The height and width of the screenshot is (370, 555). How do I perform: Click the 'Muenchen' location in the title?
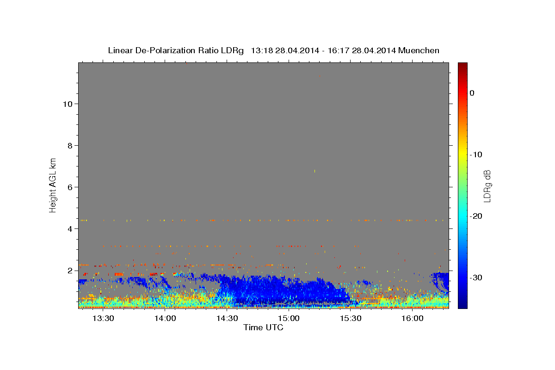419,50
